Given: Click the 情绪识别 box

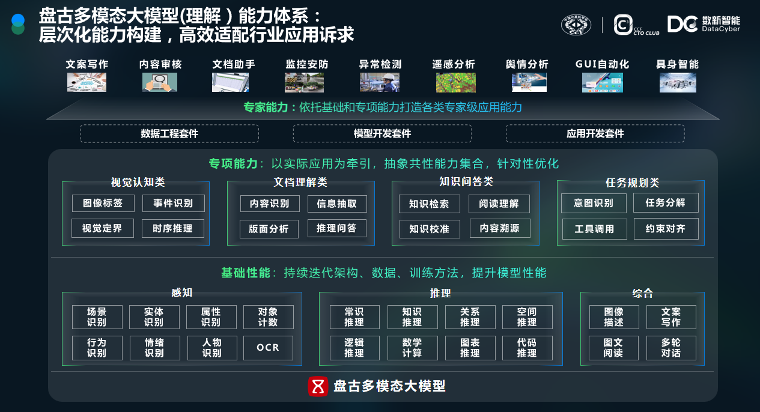Looking at the screenshot, I should (x=154, y=348).
